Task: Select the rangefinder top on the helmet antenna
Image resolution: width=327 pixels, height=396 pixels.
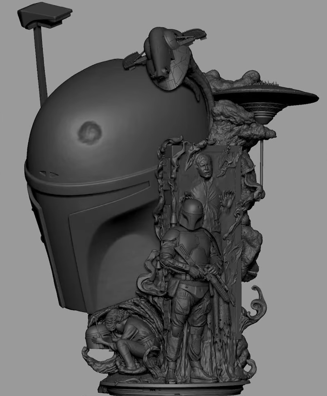Action: pyautogui.click(x=45, y=15)
